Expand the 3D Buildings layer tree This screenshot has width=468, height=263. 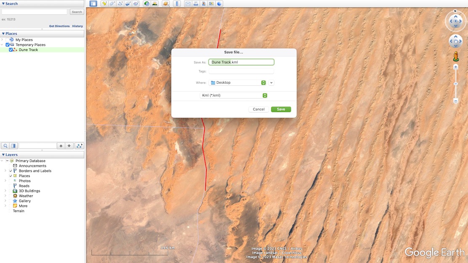coord(5,191)
